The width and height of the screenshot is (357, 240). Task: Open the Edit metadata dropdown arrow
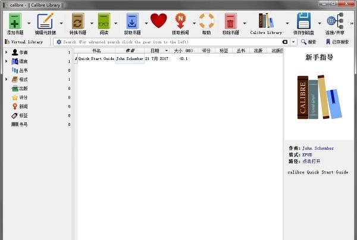point(61,23)
